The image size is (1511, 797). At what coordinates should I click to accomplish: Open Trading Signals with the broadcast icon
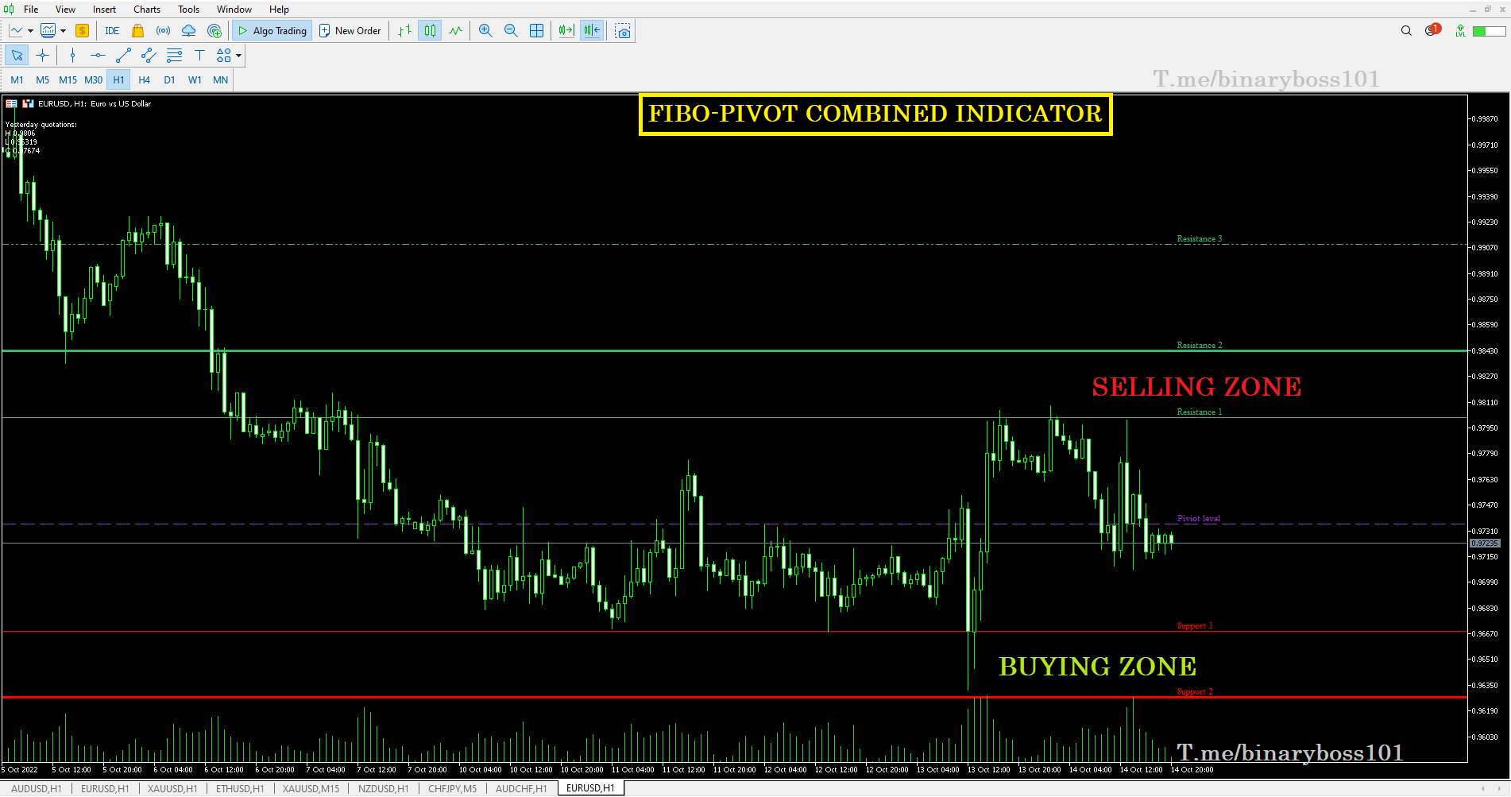tap(163, 30)
